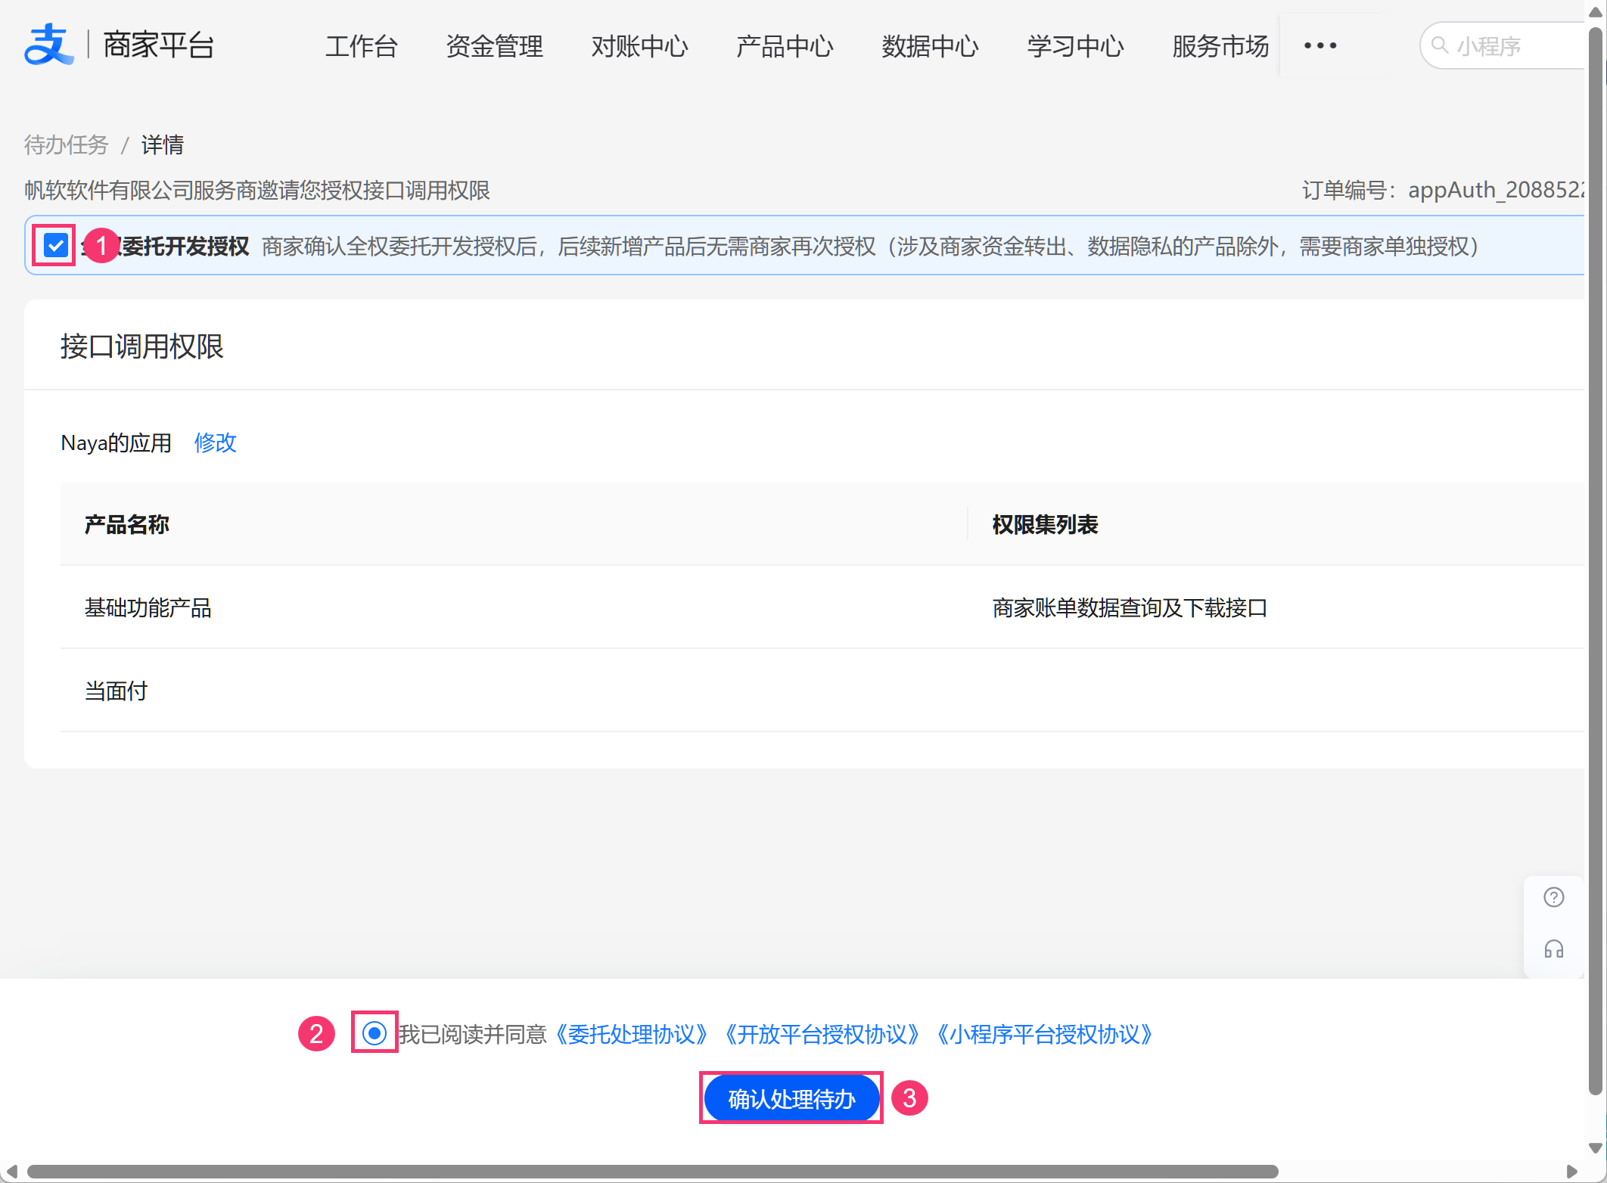Click the 确认处理待办 button
1607x1183 pixels.
(791, 1098)
